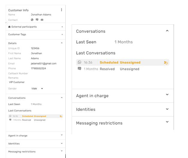Click WhatsApp icon on small 16:36 conversation
This screenshot has height=158, width=188.
(x=10, y=116)
